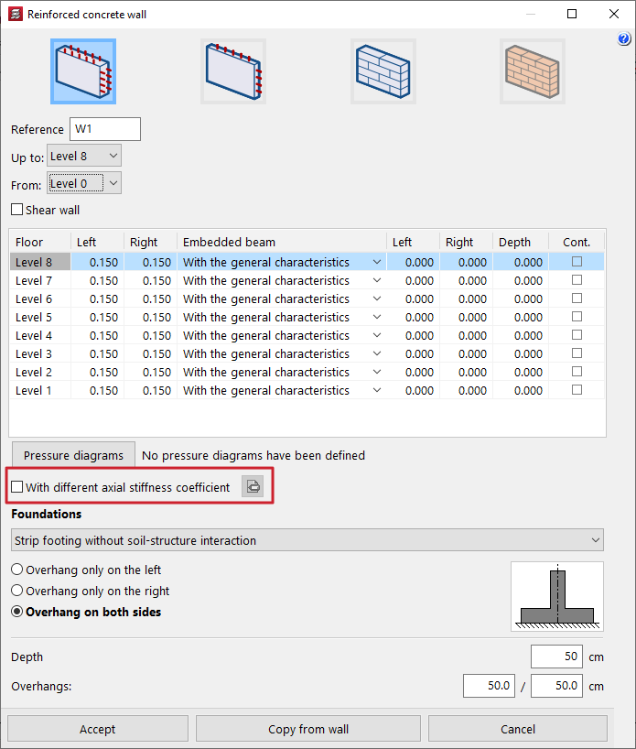Image resolution: width=636 pixels, height=749 pixels.
Task: Click wall Left thickness cell for Level 7
Action: pos(98,280)
